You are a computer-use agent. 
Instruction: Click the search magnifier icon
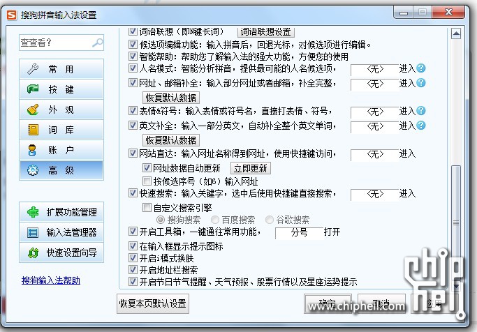click(x=97, y=43)
